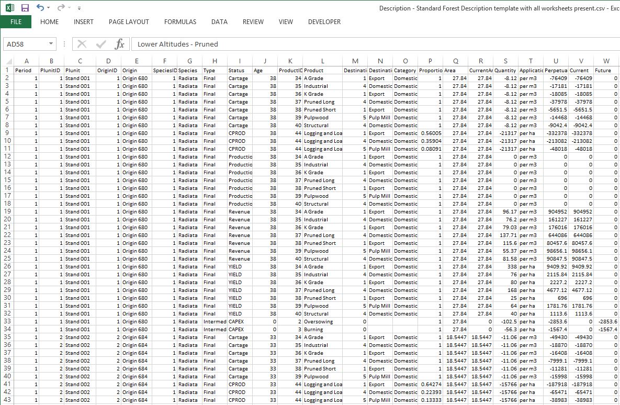Screen dimensions: 620x405
Task: Select the quantity cell '-102.5'
Action: [x=505, y=322]
